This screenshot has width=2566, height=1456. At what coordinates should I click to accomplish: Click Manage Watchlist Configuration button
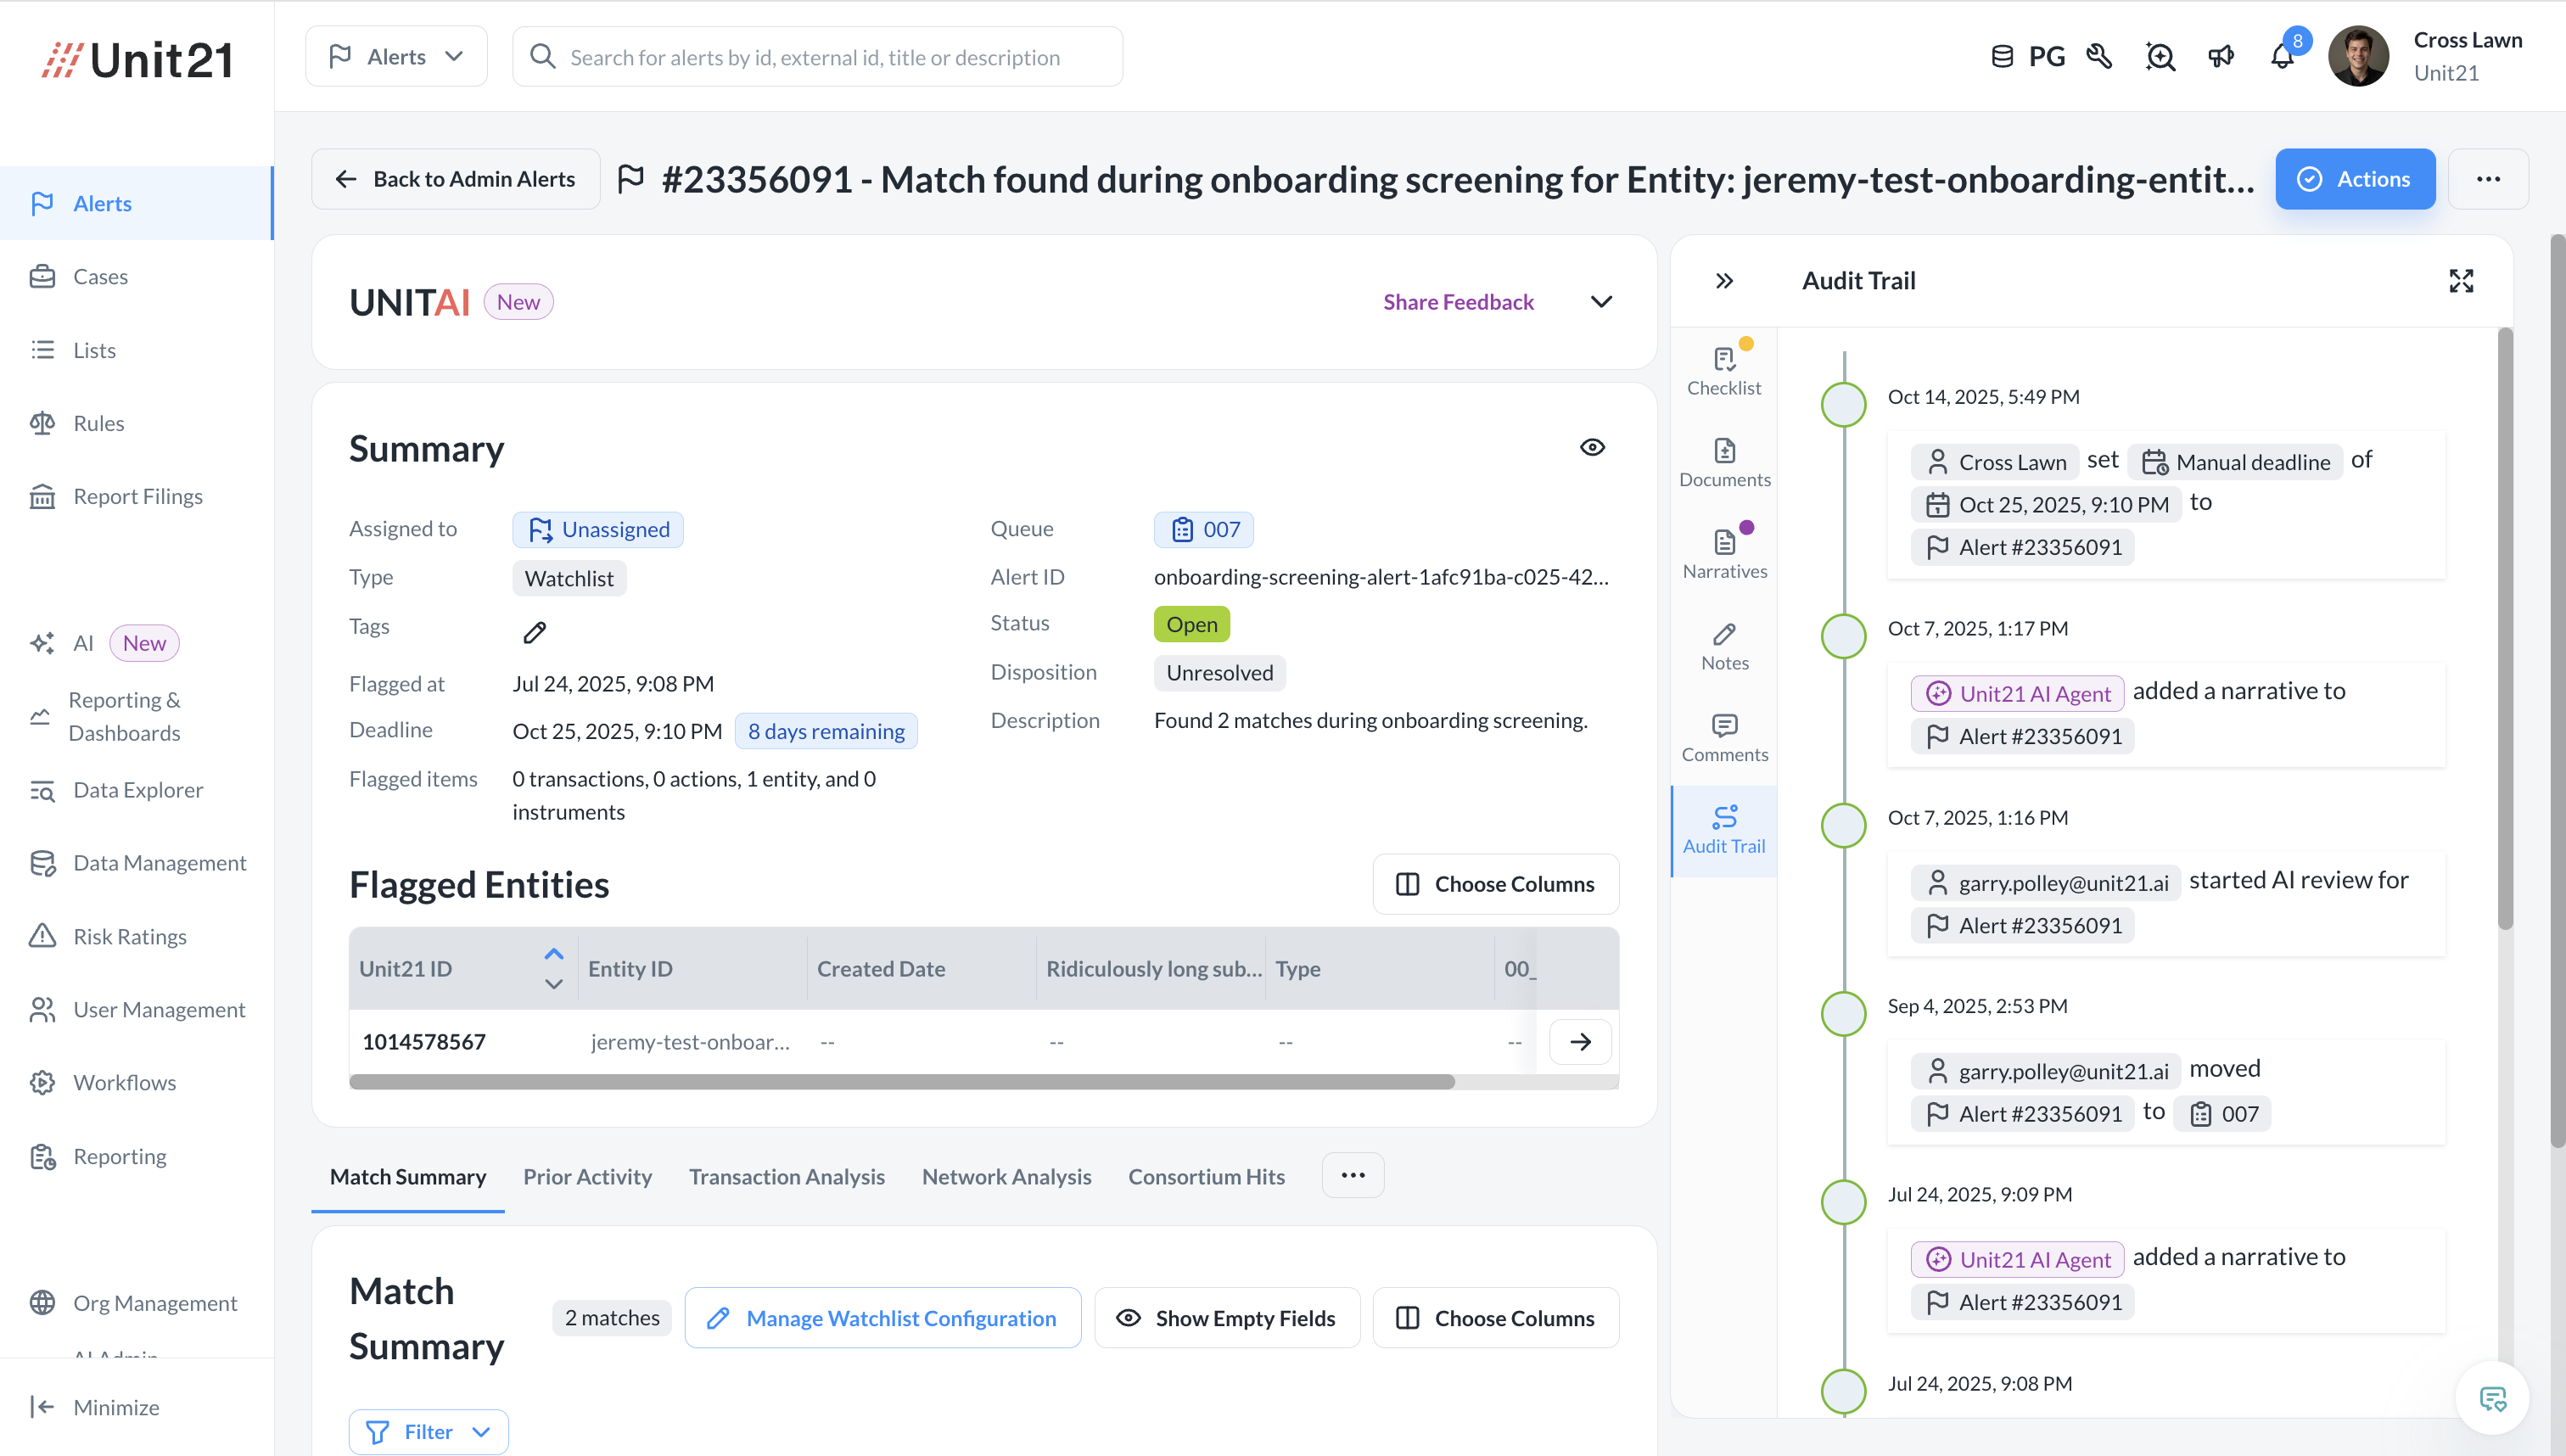click(882, 1318)
